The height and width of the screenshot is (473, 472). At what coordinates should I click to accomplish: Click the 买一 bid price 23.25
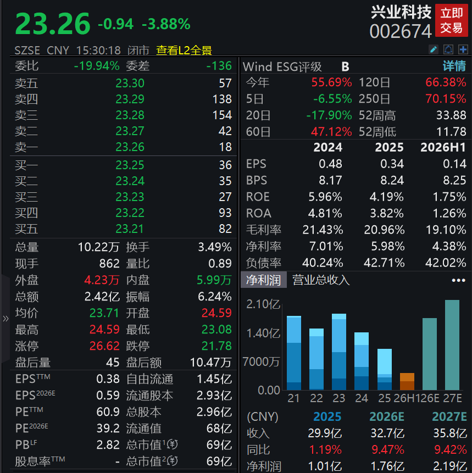[130, 165]
